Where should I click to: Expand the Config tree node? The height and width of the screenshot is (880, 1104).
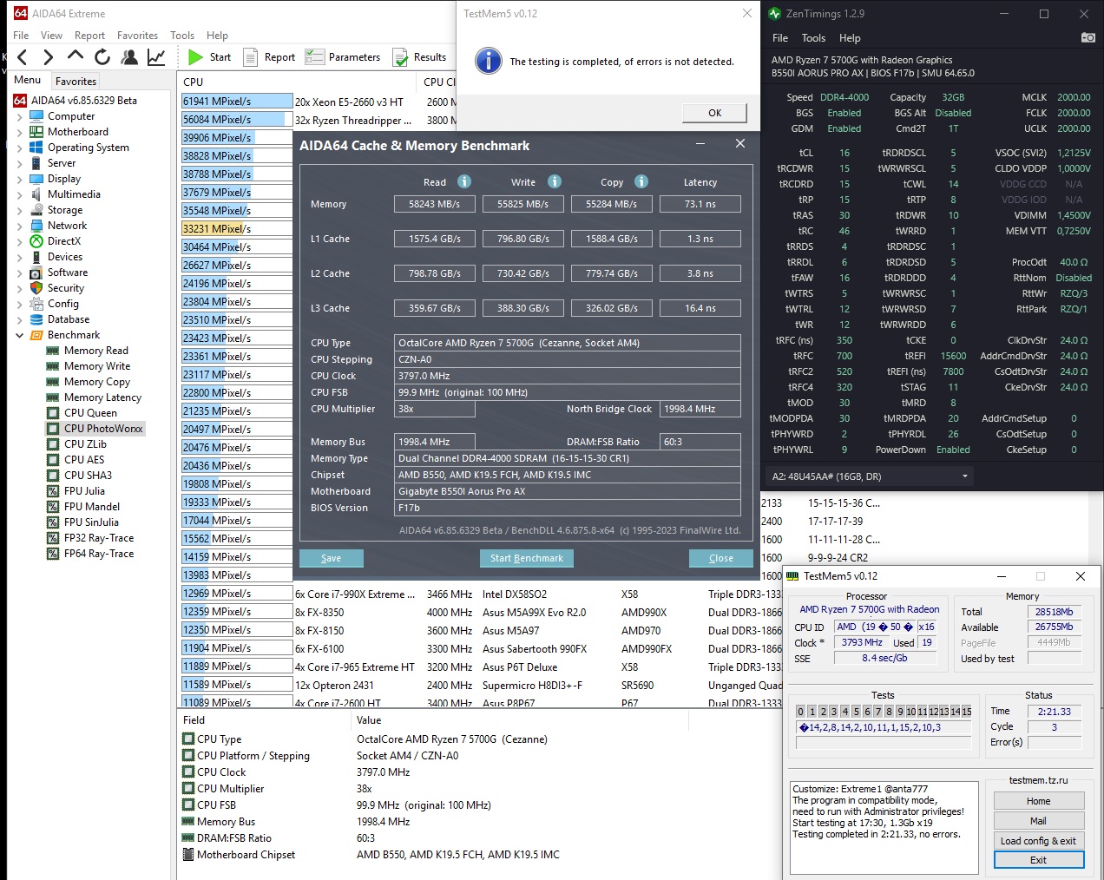click(20, 303)
